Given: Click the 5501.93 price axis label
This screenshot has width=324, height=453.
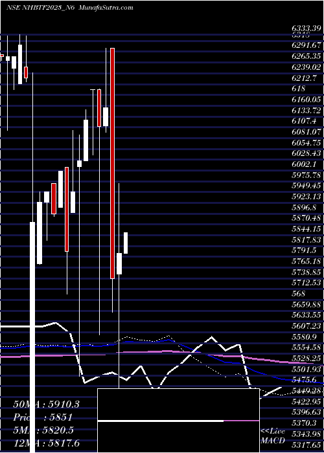Looking at the screenshot, I should 306,369.
